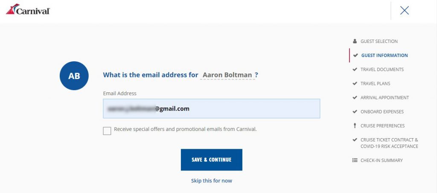Click the Skip this for now link
The height and width of the screenshot is (193, 437).
[x=212, y=181]
